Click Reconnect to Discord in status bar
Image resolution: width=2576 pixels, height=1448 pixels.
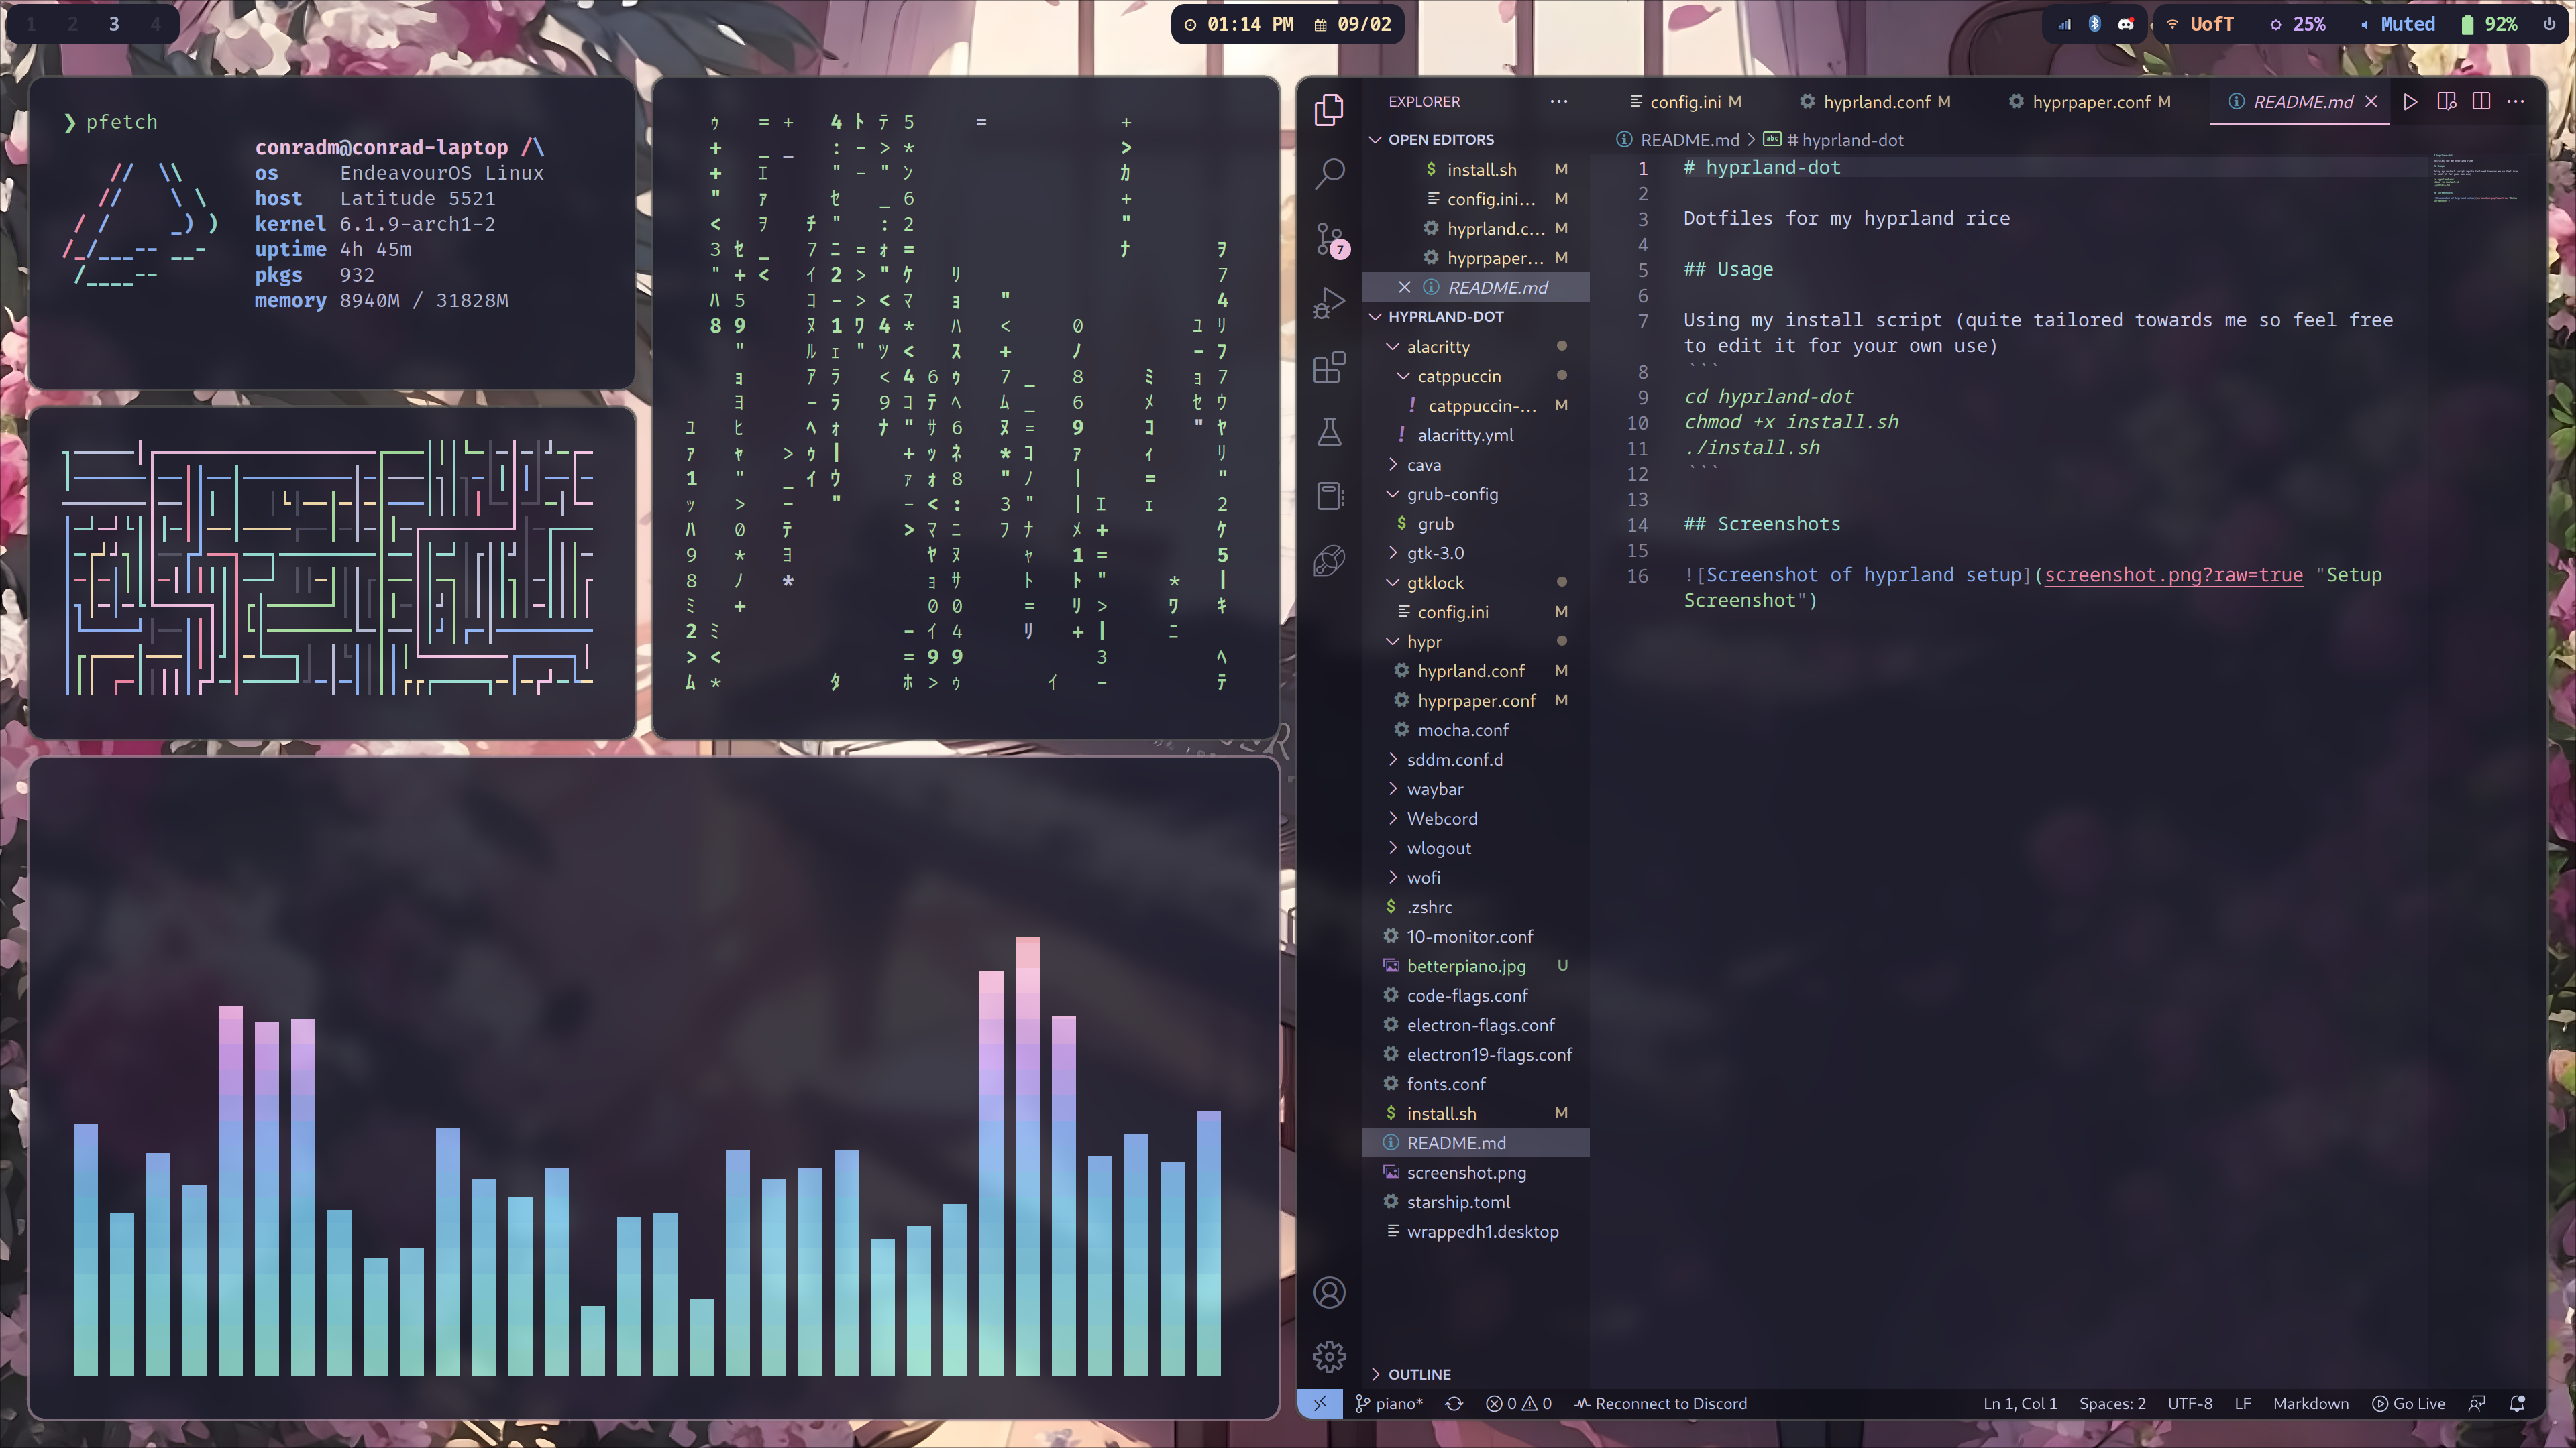coord(1661,1403)
